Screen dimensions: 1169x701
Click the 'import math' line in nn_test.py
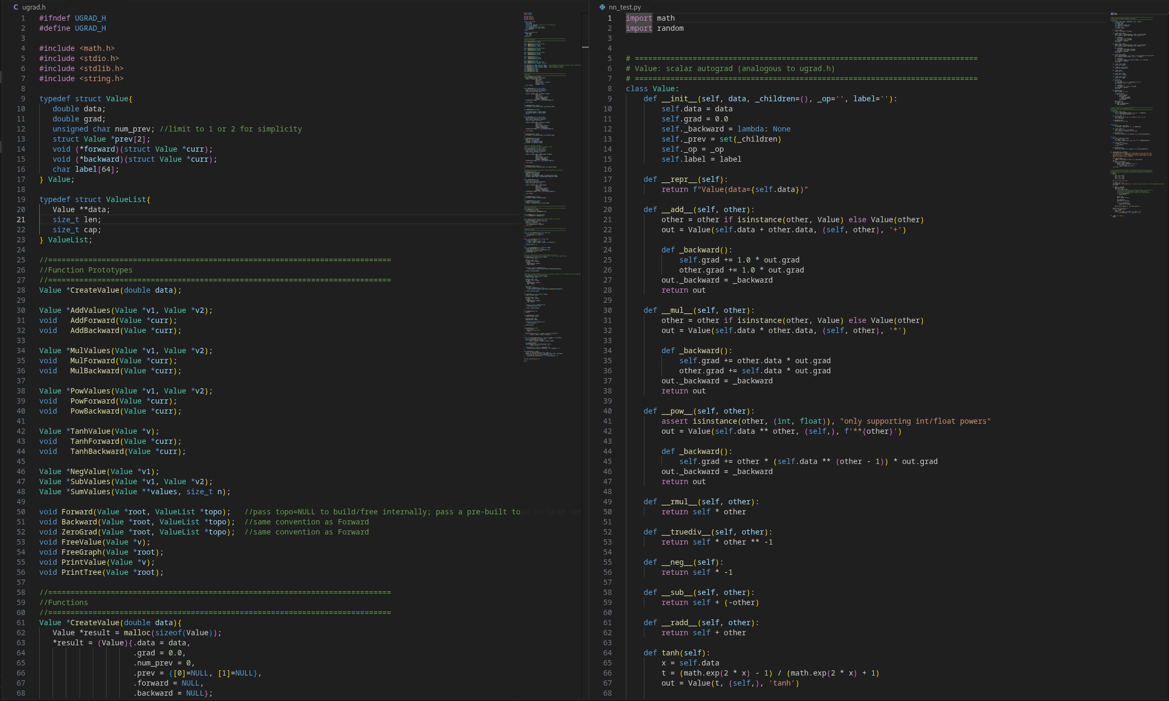(650, 18)
